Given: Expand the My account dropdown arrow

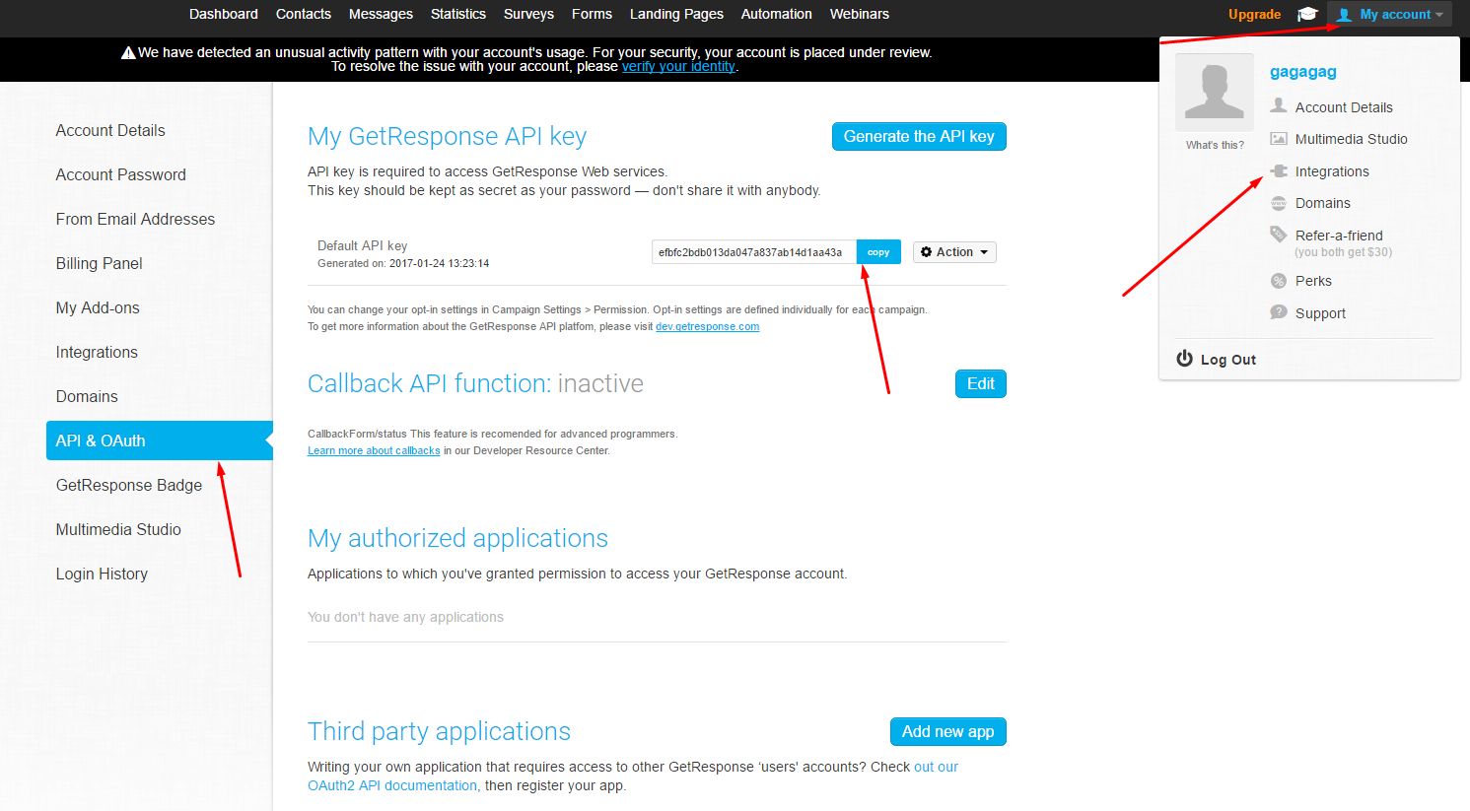Looking at the screenshot, I should coord(1439,15).
